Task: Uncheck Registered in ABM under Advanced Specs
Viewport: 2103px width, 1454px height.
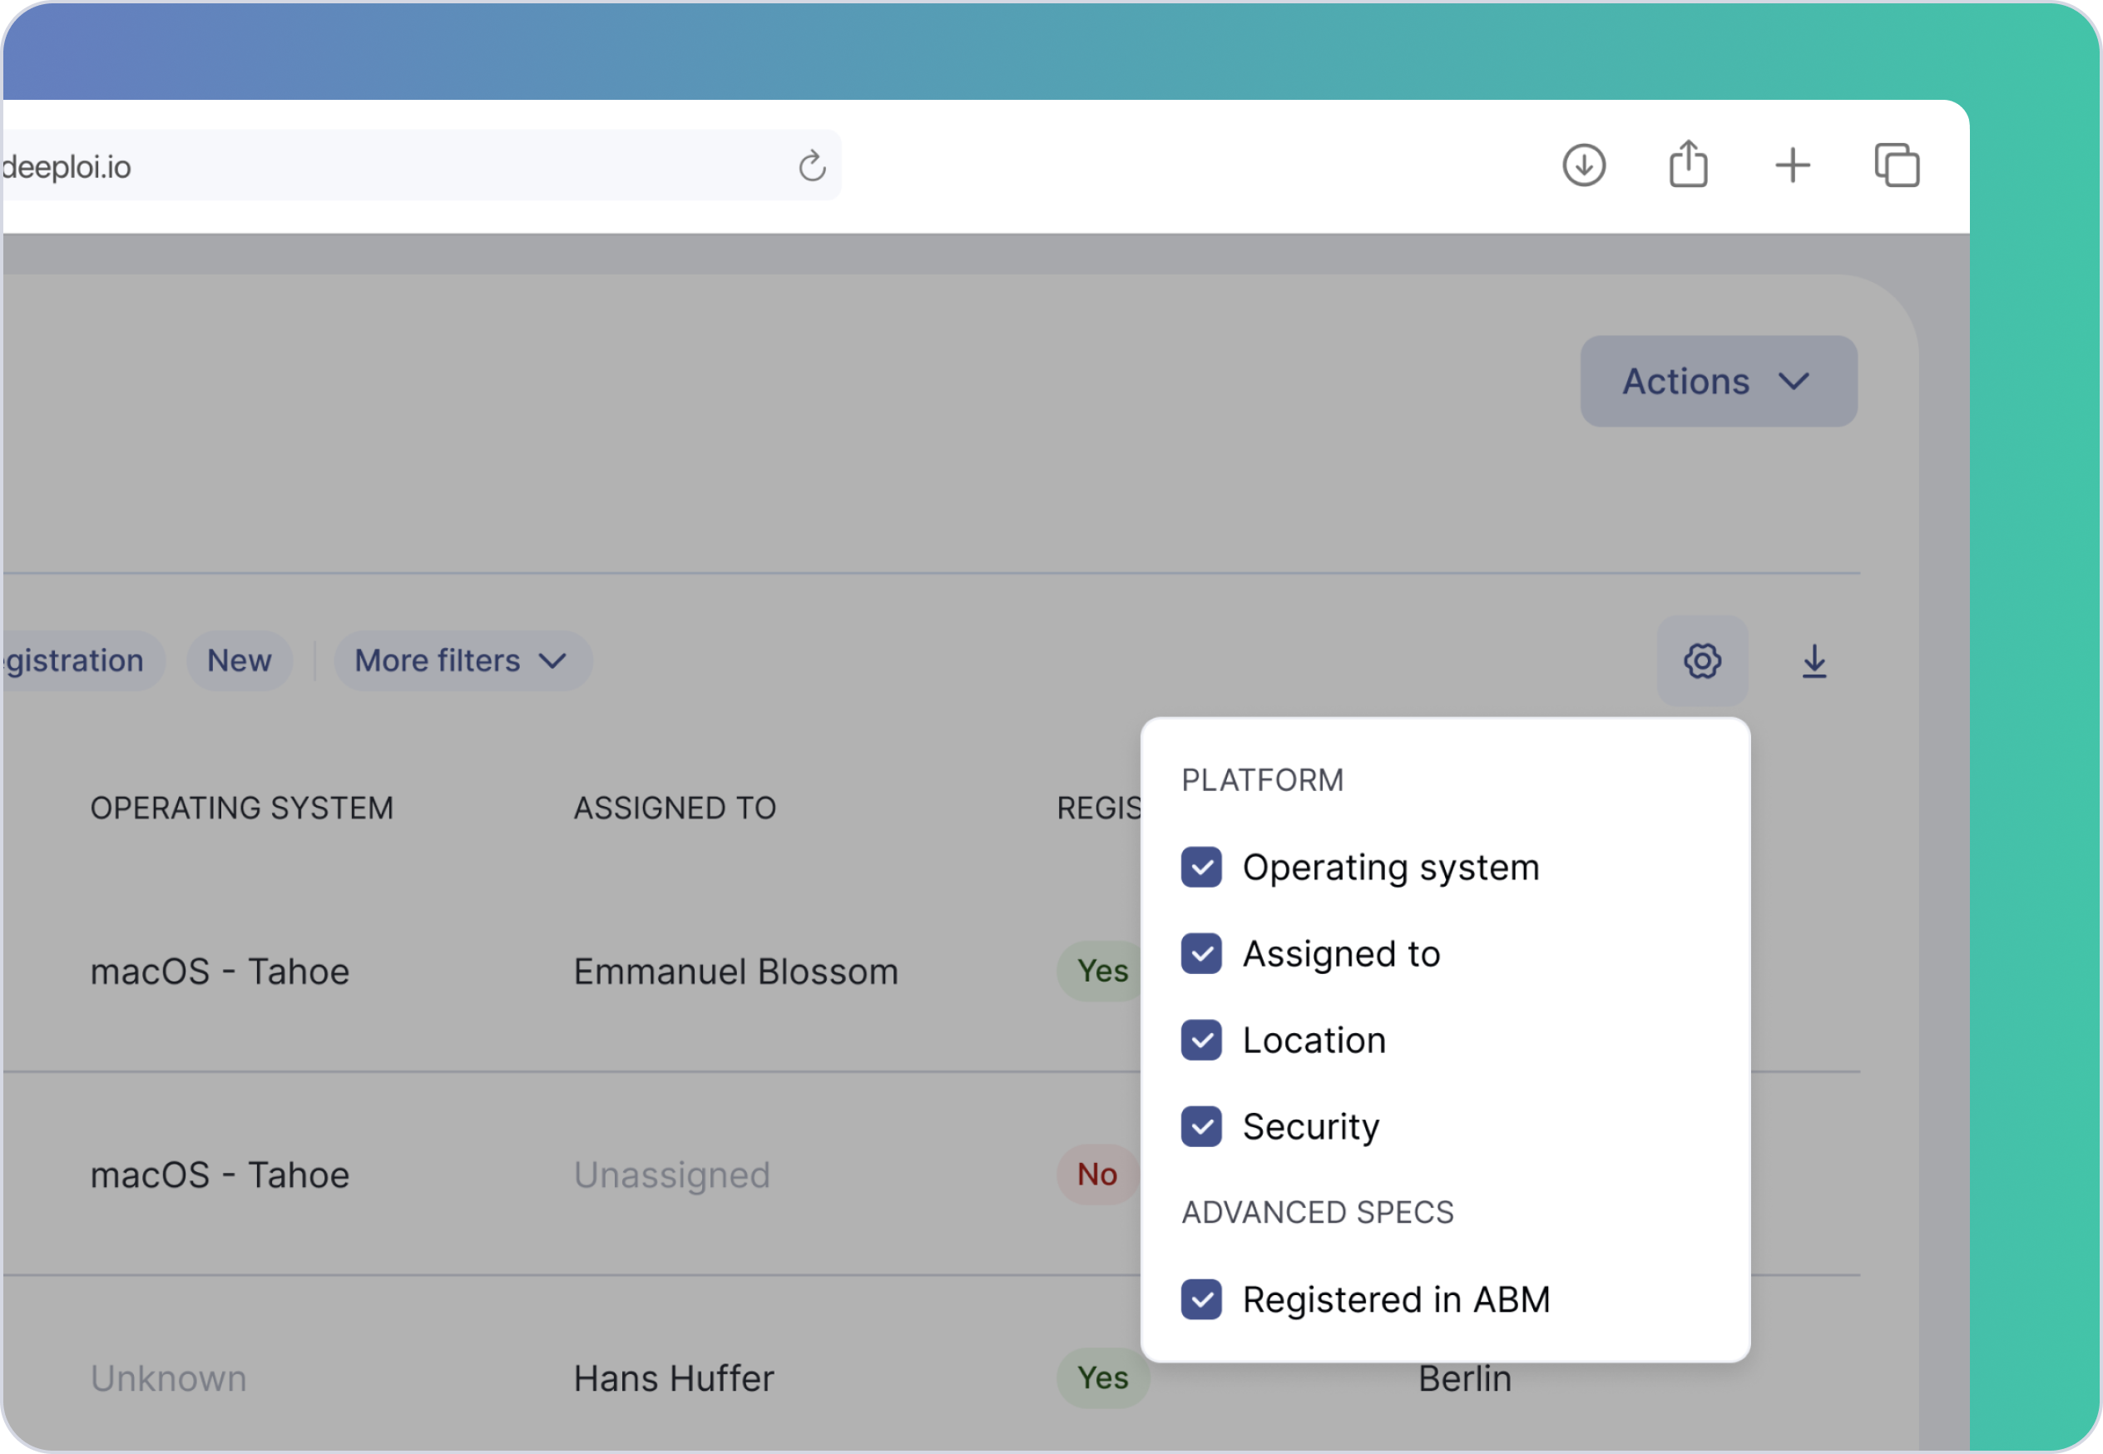Action: tap(1201, 1300)
